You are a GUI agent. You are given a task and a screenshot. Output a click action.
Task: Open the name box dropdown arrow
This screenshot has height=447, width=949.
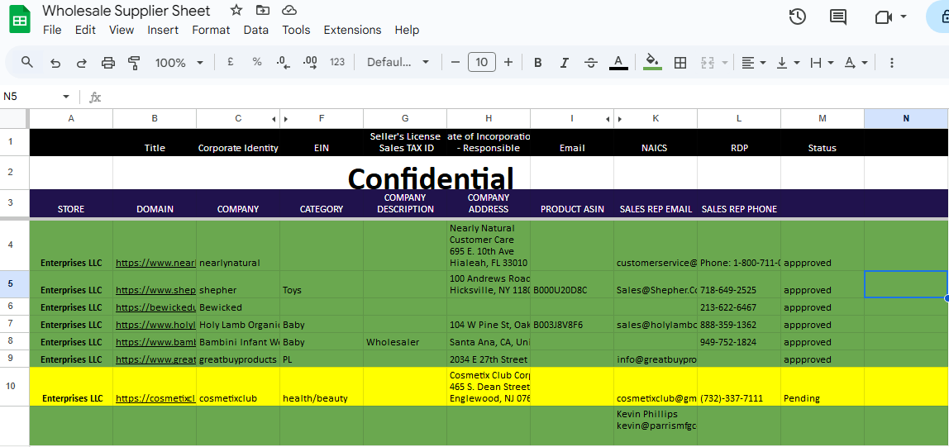pyautogui.click(x=66, y=97)
